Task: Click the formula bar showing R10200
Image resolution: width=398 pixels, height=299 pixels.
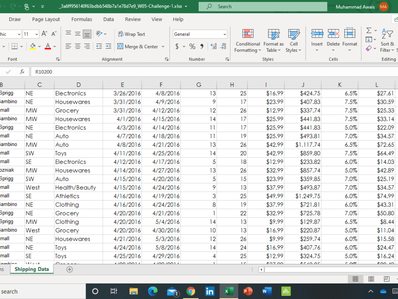Action: pos(214,72)
